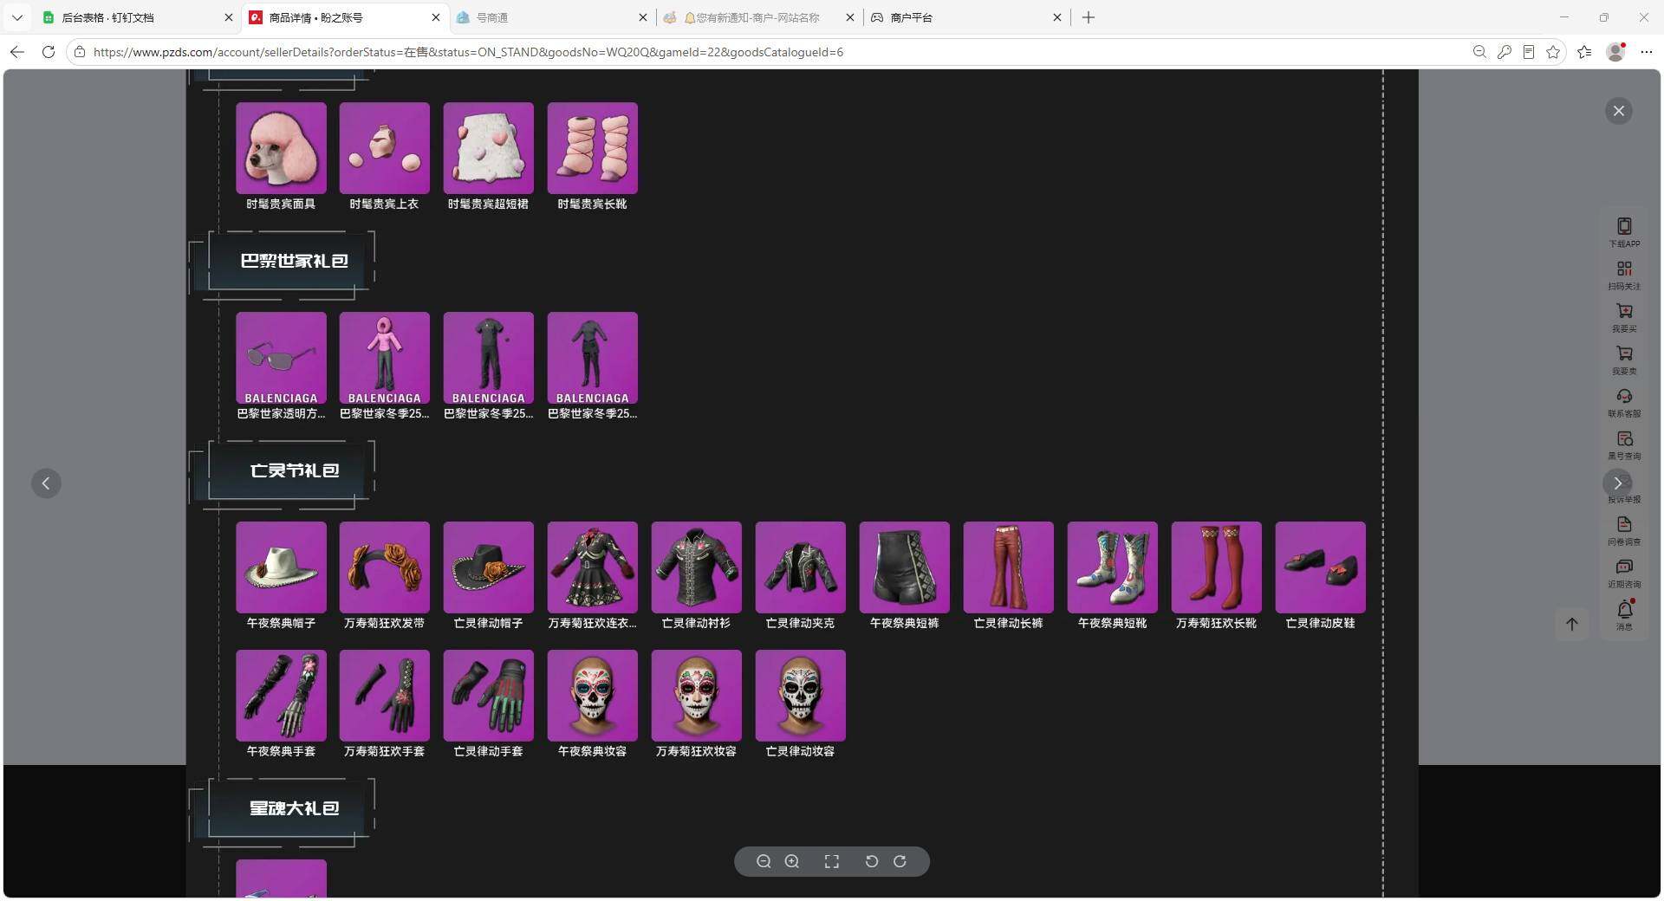Open browser settings and more menu
Image resolution: width=1664 pixels, height=901 pixels.
[x=1646, y=52]
